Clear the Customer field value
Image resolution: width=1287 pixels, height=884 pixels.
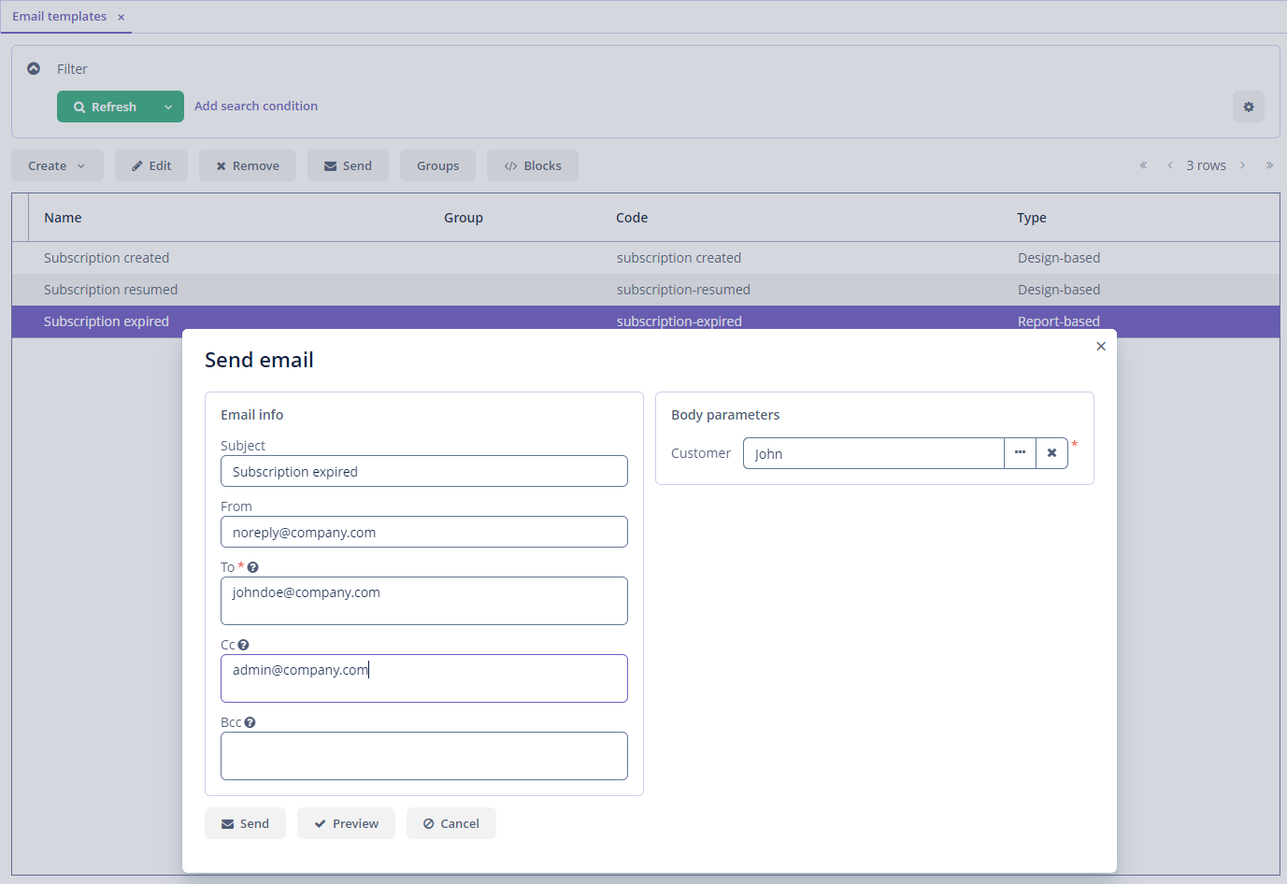[1051, 453]
